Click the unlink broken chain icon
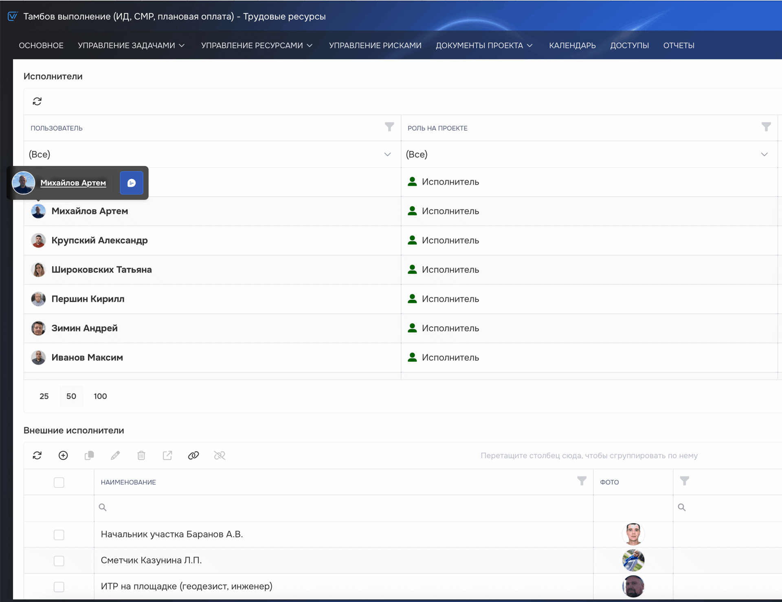 [x=220, y=456]
